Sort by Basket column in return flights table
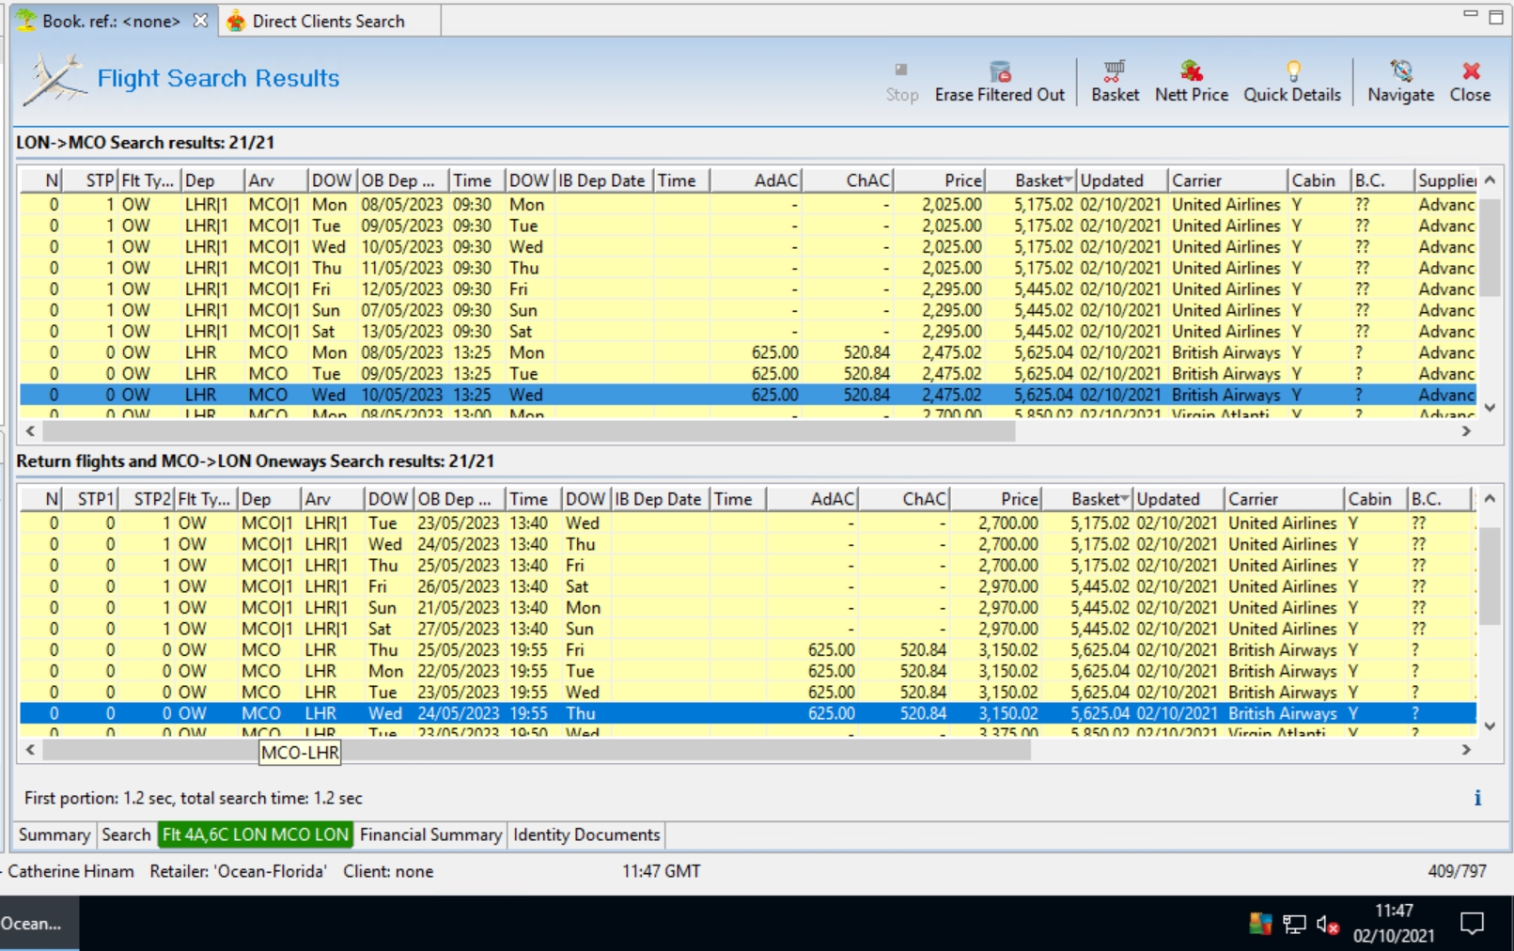 point(1098,499)
